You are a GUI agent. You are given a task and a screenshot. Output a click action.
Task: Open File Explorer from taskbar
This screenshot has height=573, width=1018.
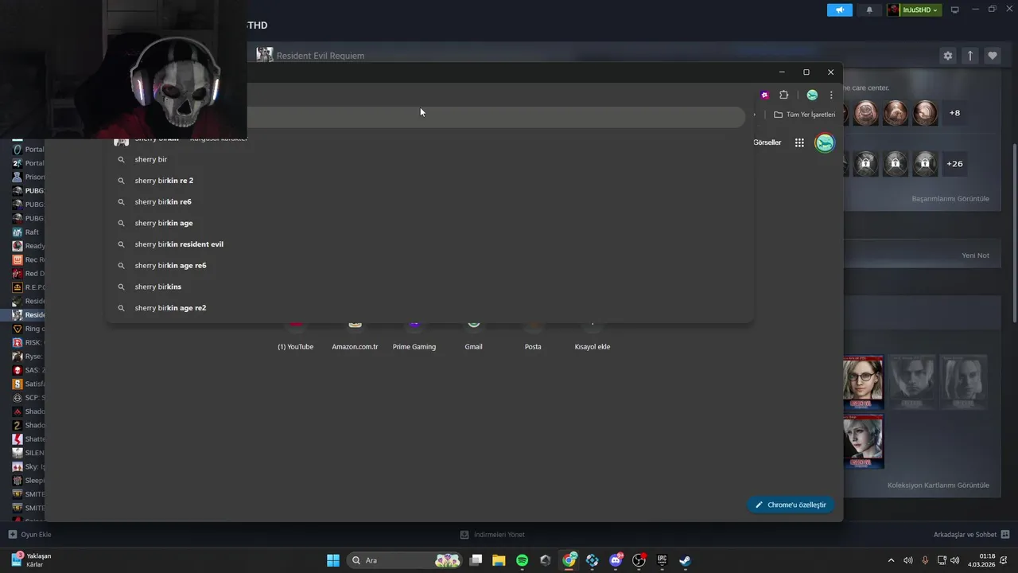499,560
